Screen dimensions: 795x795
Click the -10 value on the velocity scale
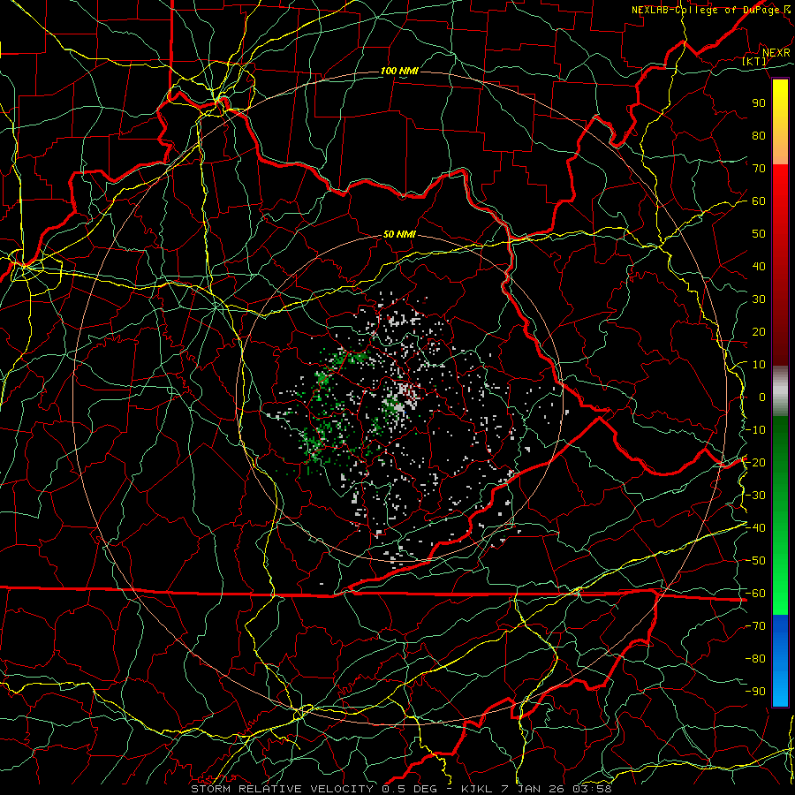click(755, 430)
